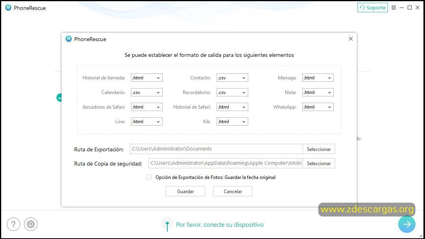The image size is (425, 239).
Task: Open the settings gear icon
Action: 31,224
